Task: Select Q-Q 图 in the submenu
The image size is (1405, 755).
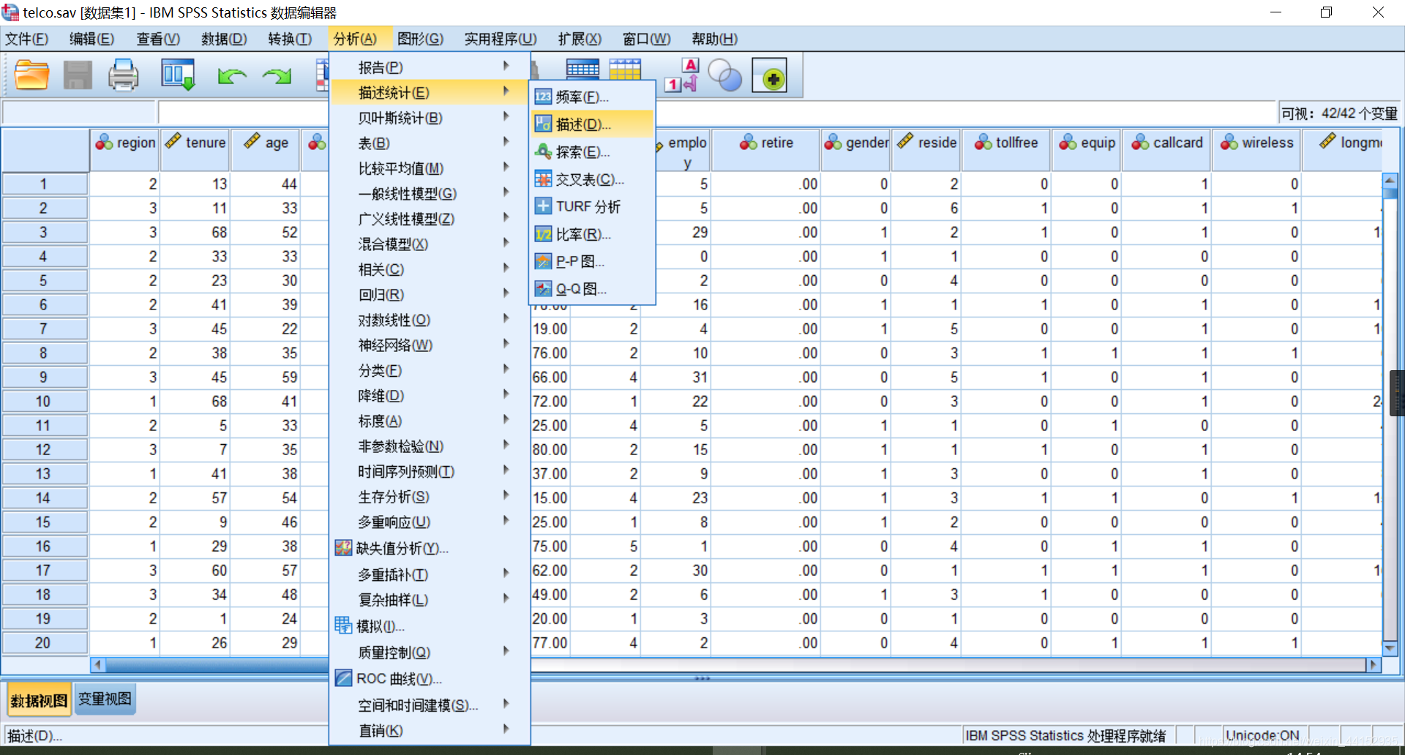Action: pyautogui.click(x=591, y=288)
